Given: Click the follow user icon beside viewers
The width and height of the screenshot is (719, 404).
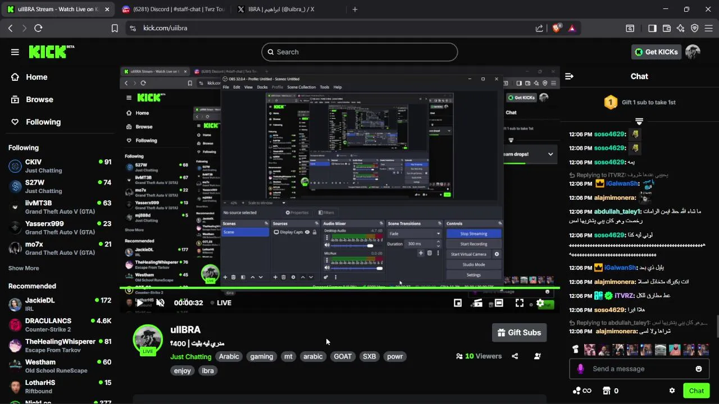Looking at the screenshot, I should [538, 356].
